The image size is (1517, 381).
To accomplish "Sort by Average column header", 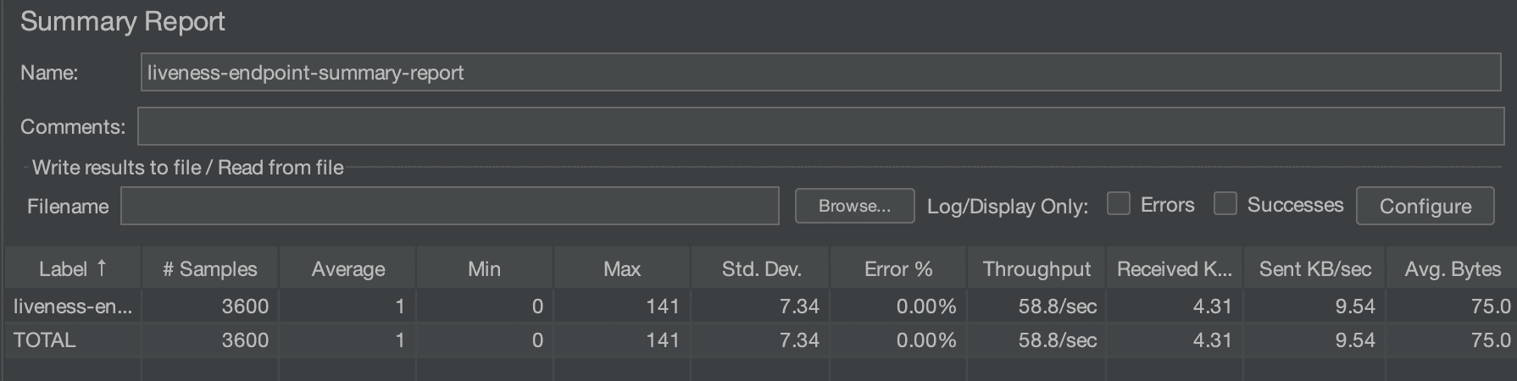I will click(x=347, y=269).
